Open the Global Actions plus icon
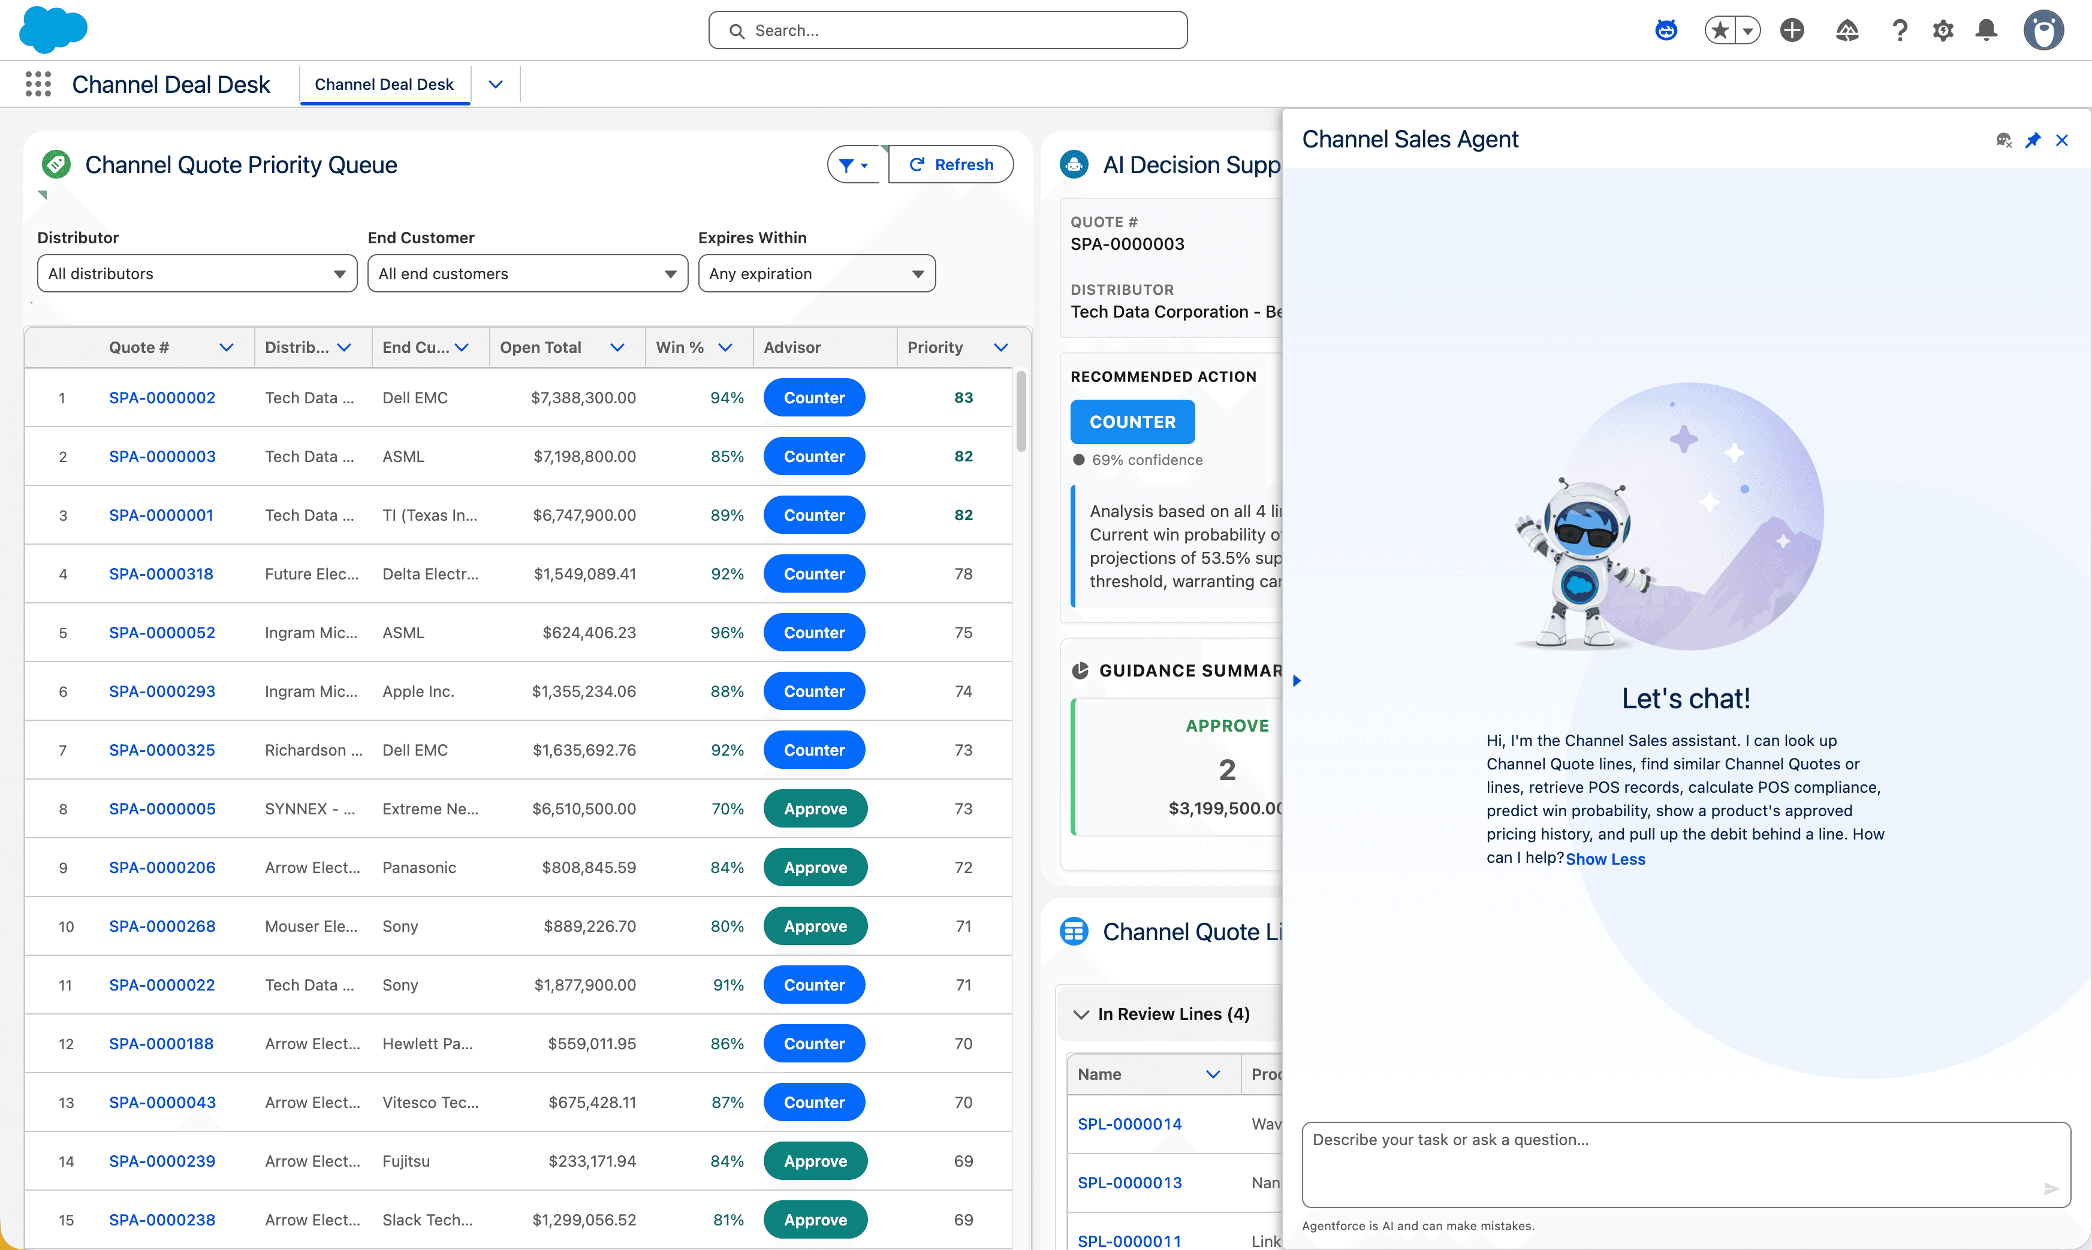Screen dimensions: 2092x1250 click(1792, 31)
